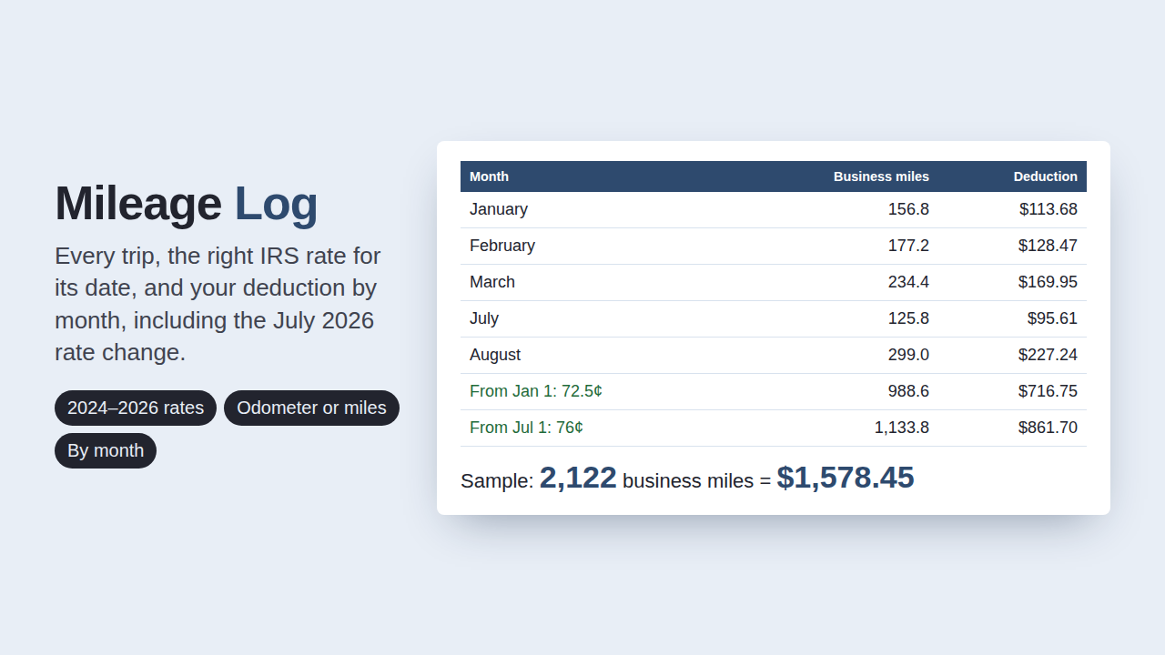Click July's deduction $95.61

[1052, 318]
